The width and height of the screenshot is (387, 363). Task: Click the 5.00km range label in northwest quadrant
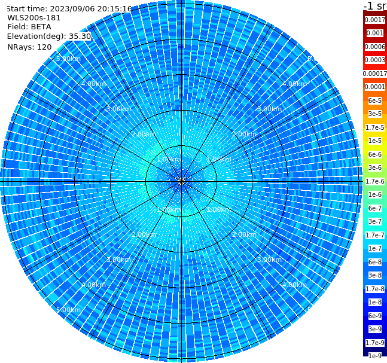point(68,59)
